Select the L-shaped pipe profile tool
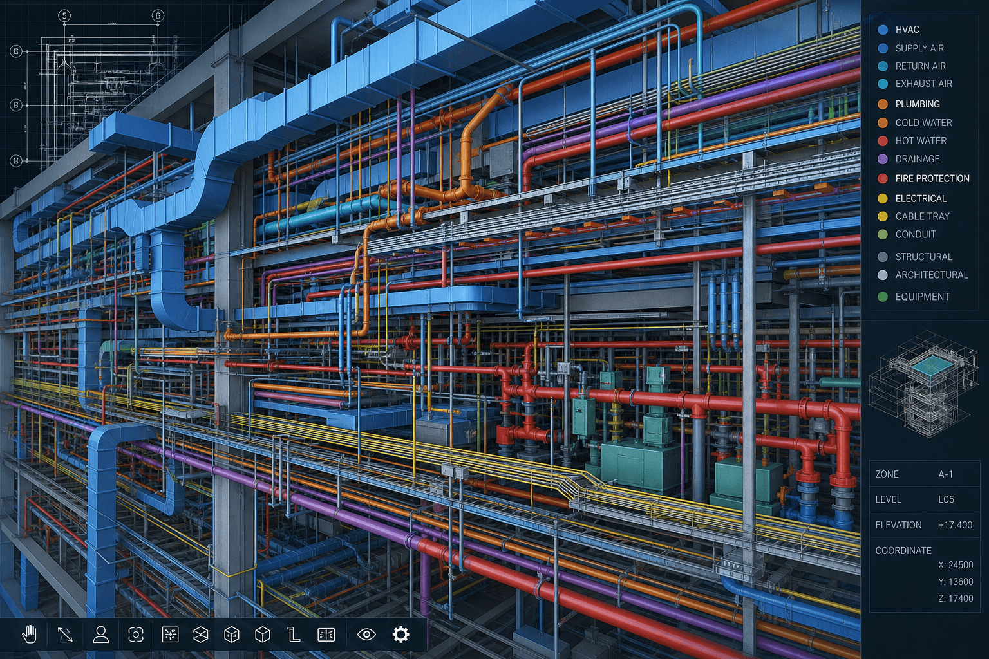This screenshot has height=659, width=989. (x=294, y=635)
